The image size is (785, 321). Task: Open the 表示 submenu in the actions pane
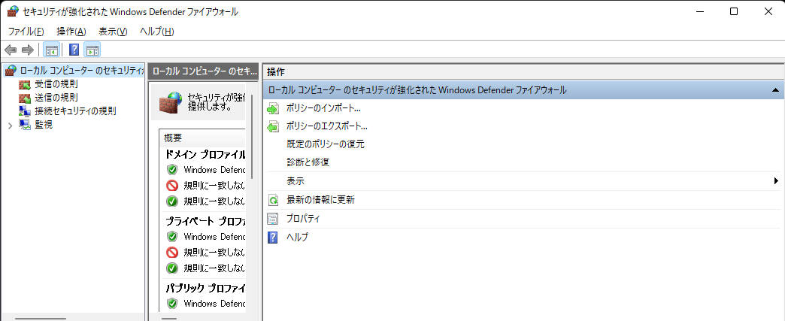coord(296,181)
